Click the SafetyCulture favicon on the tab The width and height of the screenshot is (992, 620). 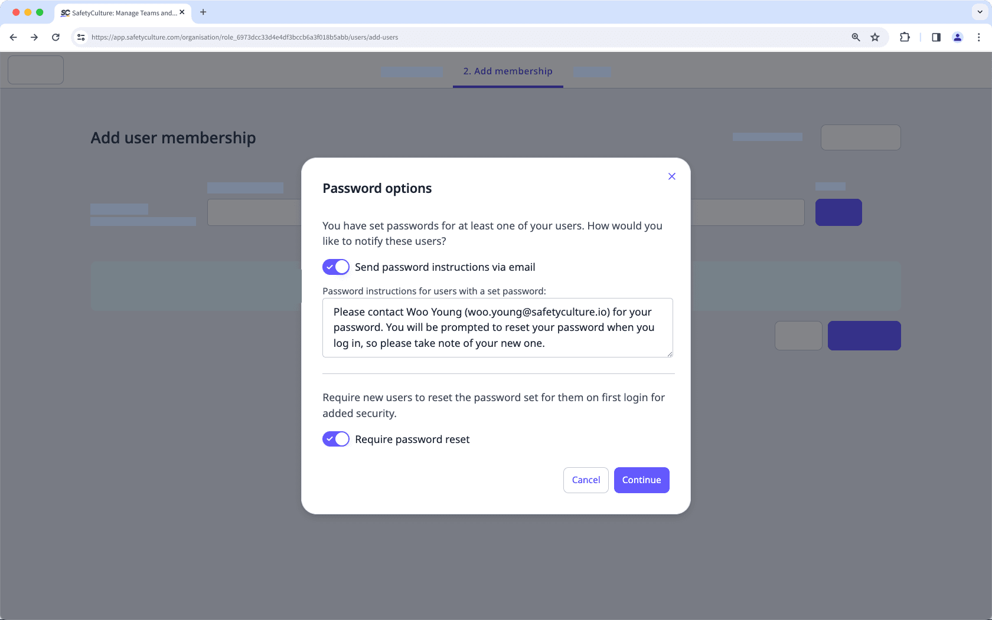pyautogui.click(x=64, y=12)
